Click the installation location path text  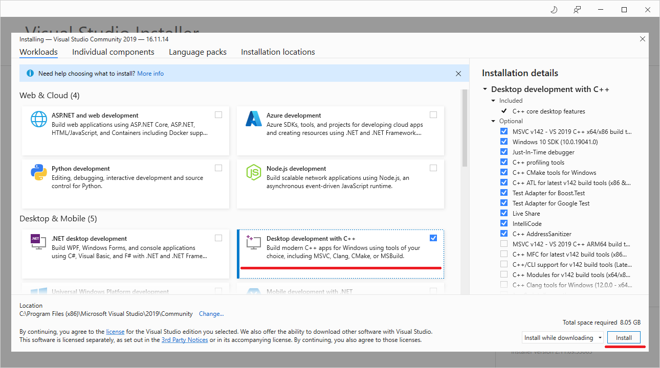106,314
